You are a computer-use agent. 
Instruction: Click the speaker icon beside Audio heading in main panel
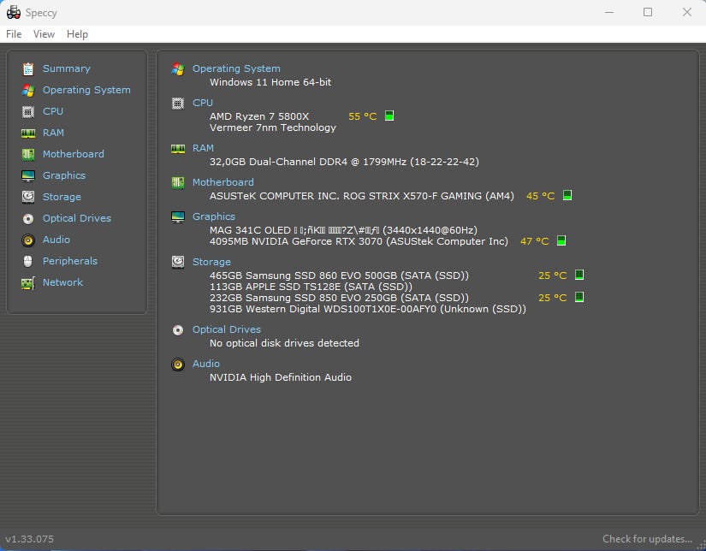click(178, 364)
